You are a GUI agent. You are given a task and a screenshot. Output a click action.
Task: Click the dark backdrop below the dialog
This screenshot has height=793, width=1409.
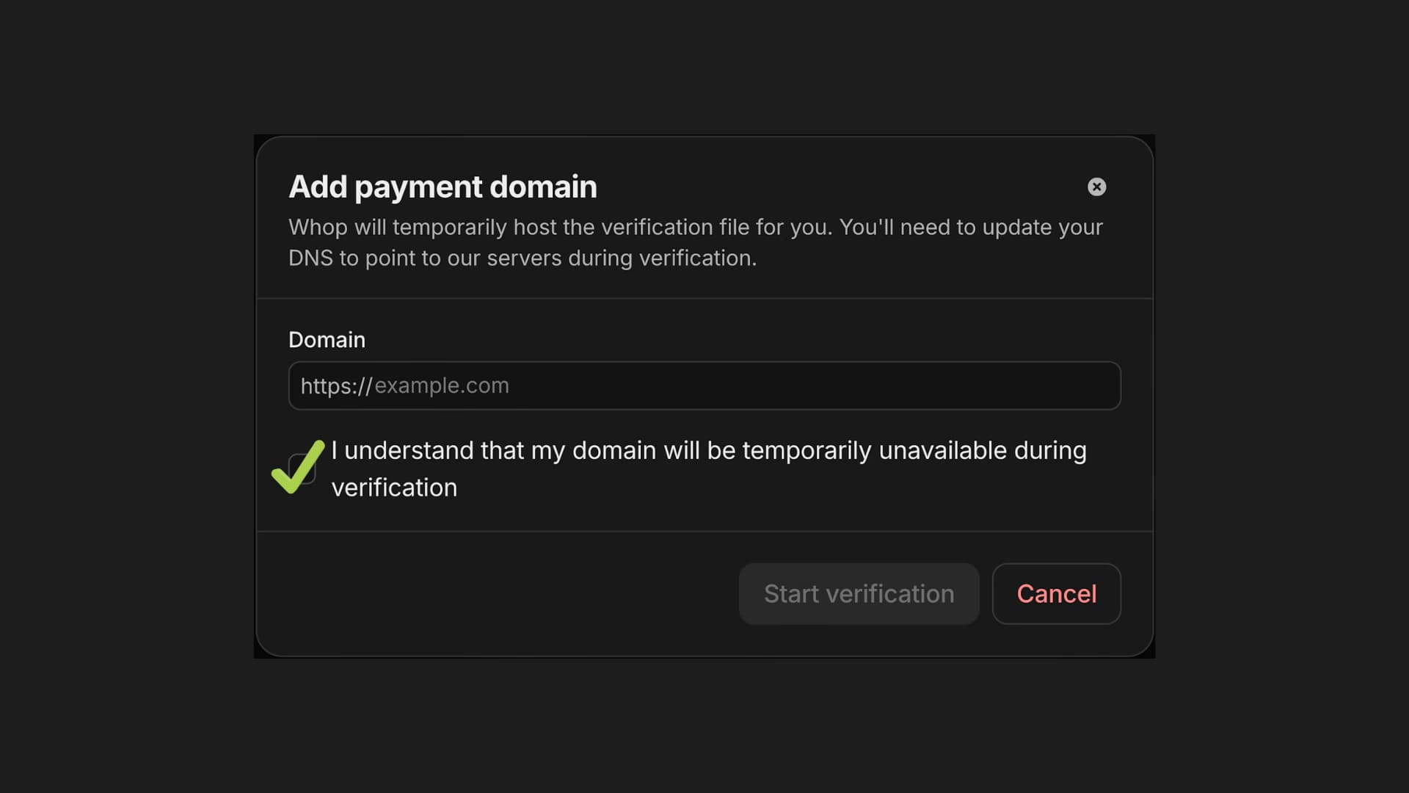click(704, 727)
